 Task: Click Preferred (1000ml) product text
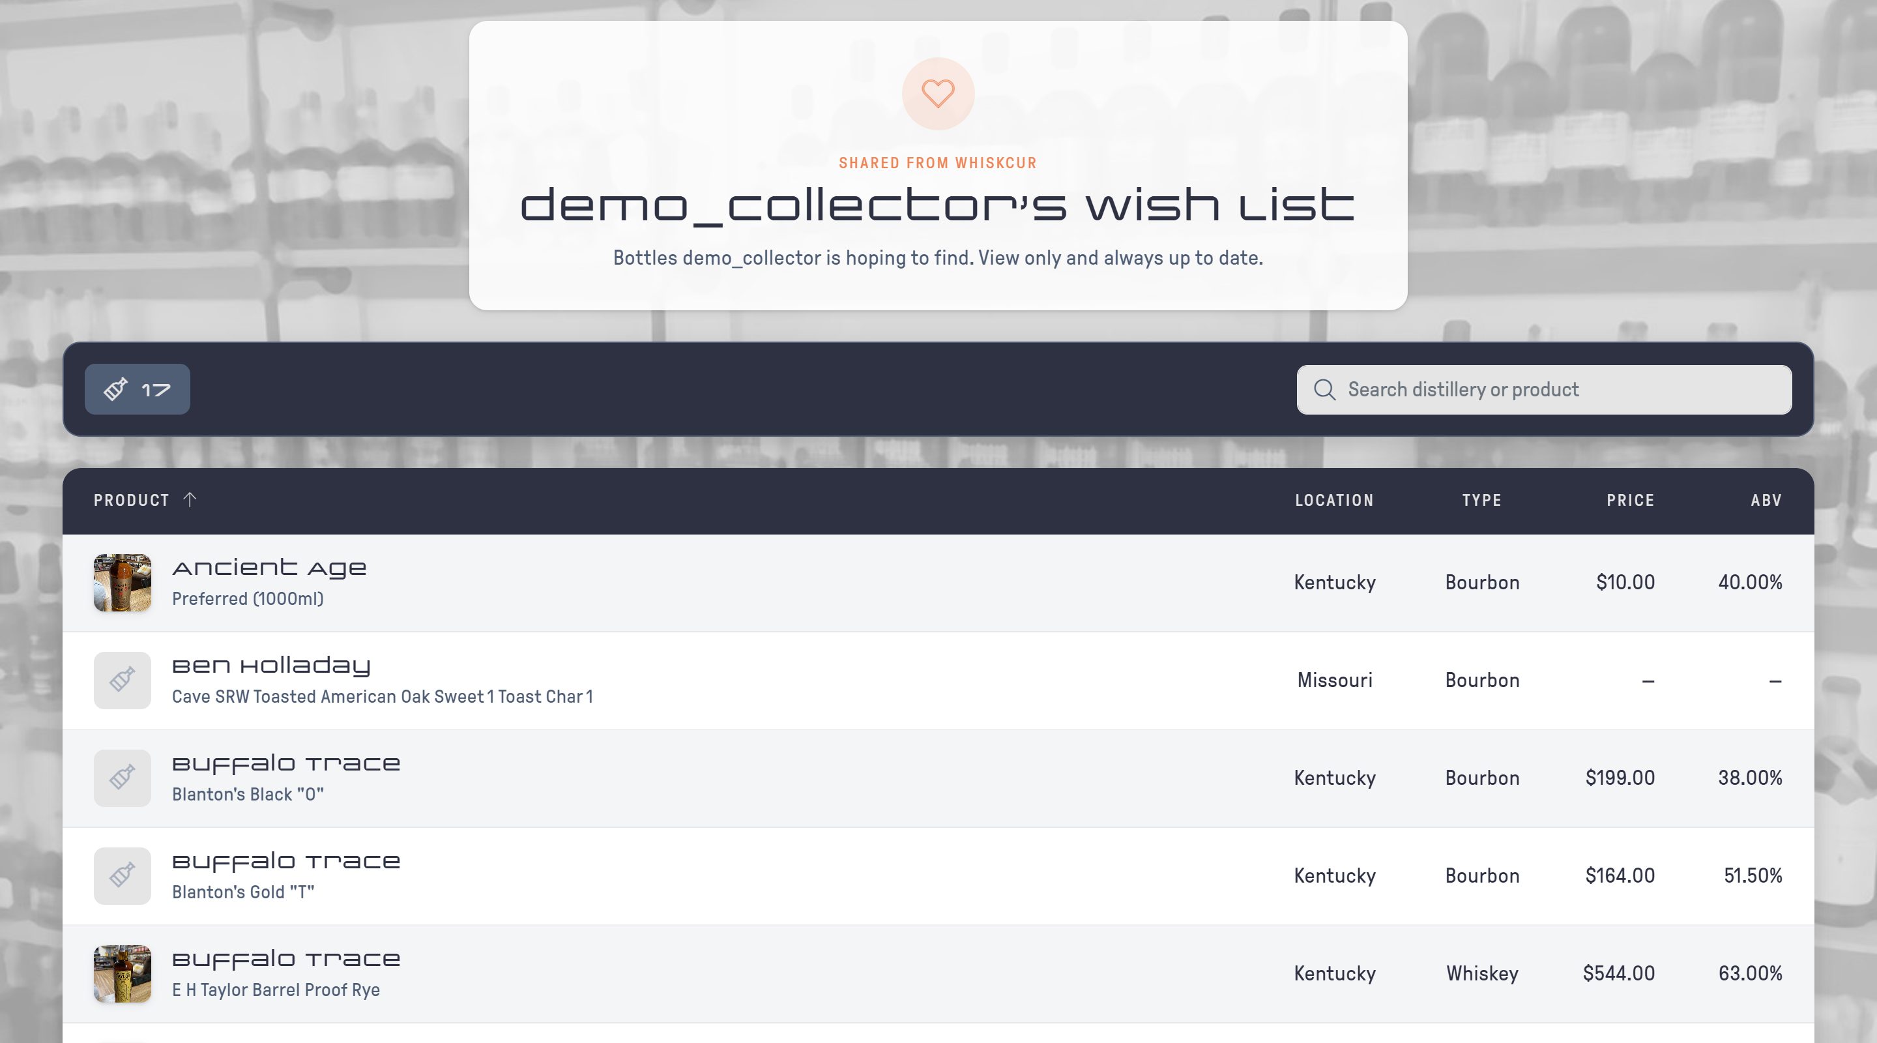pos(248,598)
